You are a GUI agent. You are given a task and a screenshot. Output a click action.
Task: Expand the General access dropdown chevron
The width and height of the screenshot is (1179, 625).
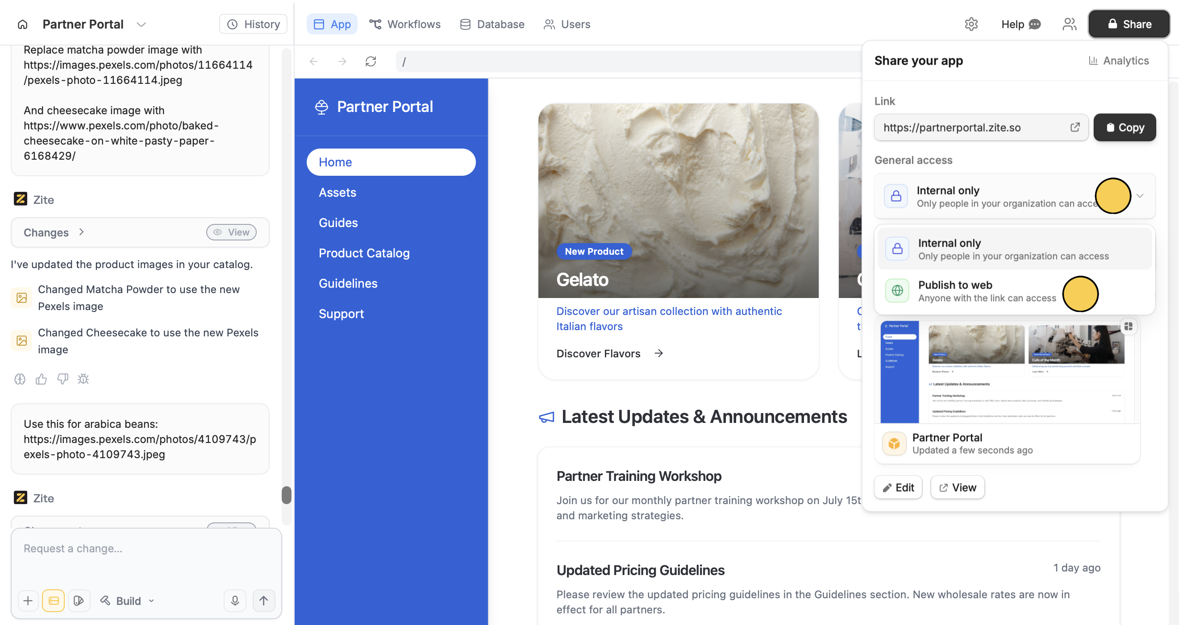(1140, 196)
